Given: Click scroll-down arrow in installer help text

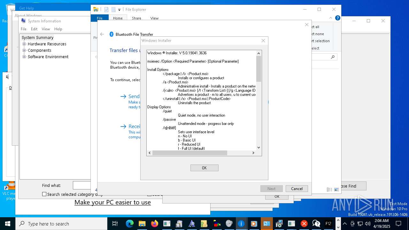Looking at the screenshot, I should (259, 148).
